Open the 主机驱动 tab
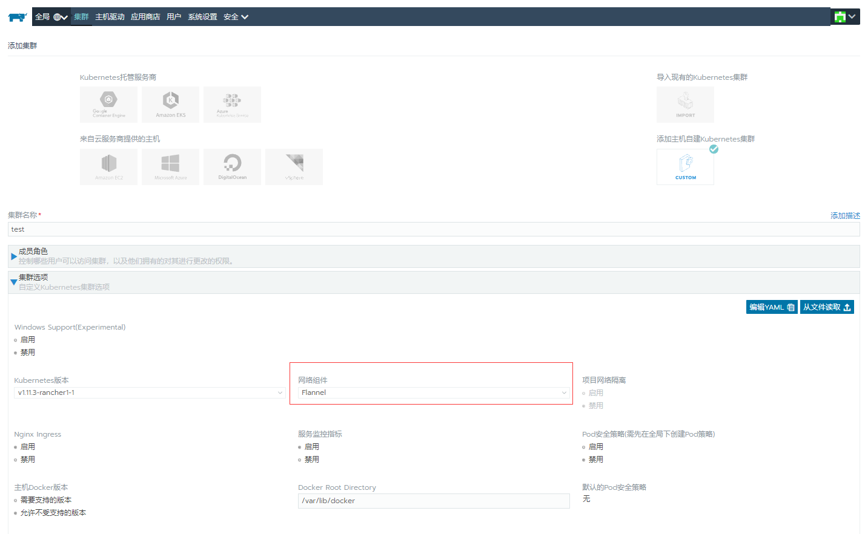 point(110,17)
